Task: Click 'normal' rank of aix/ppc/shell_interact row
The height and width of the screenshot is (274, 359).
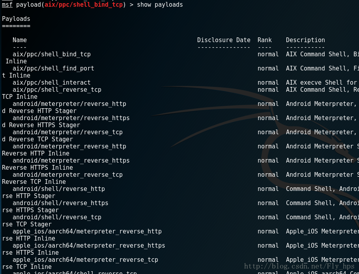Action: (268, 83)
